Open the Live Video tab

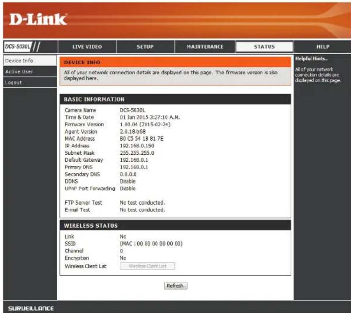point(87,47)
